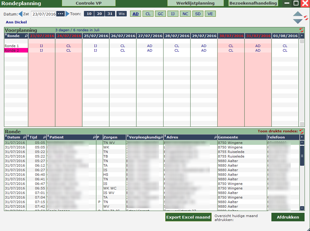This screenshot has width=310, height=231.
Task: Select the pink highlighted Ronde 2 row
Action: click(x=16, y=51)
